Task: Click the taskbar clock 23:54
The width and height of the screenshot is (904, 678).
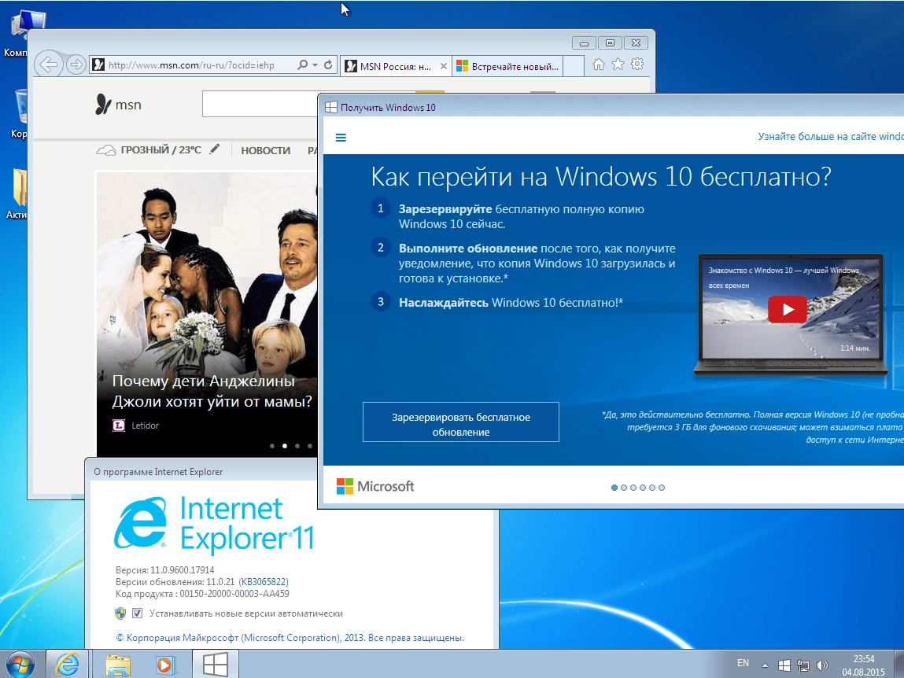Action: click(864, 658)
